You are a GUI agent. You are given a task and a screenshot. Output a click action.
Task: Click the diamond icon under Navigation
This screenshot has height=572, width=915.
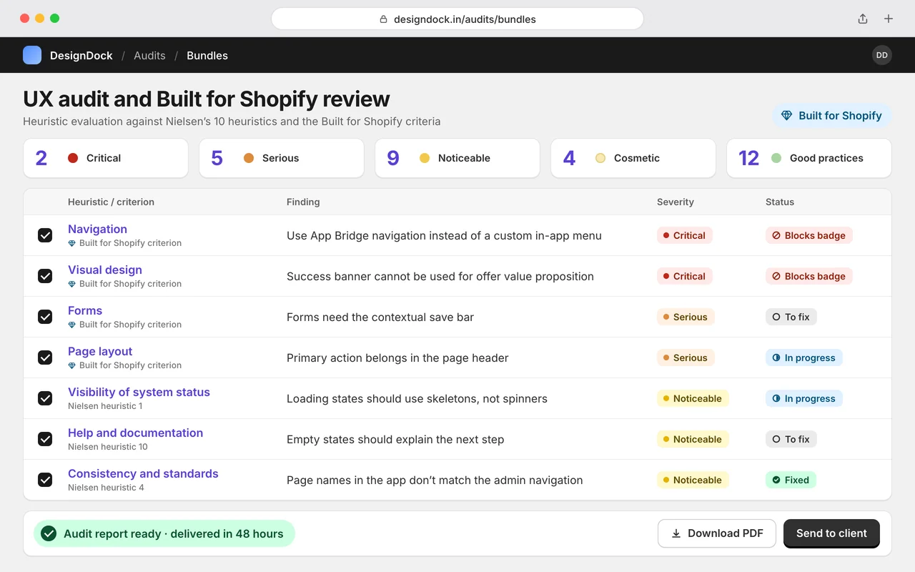click(71, 243)
